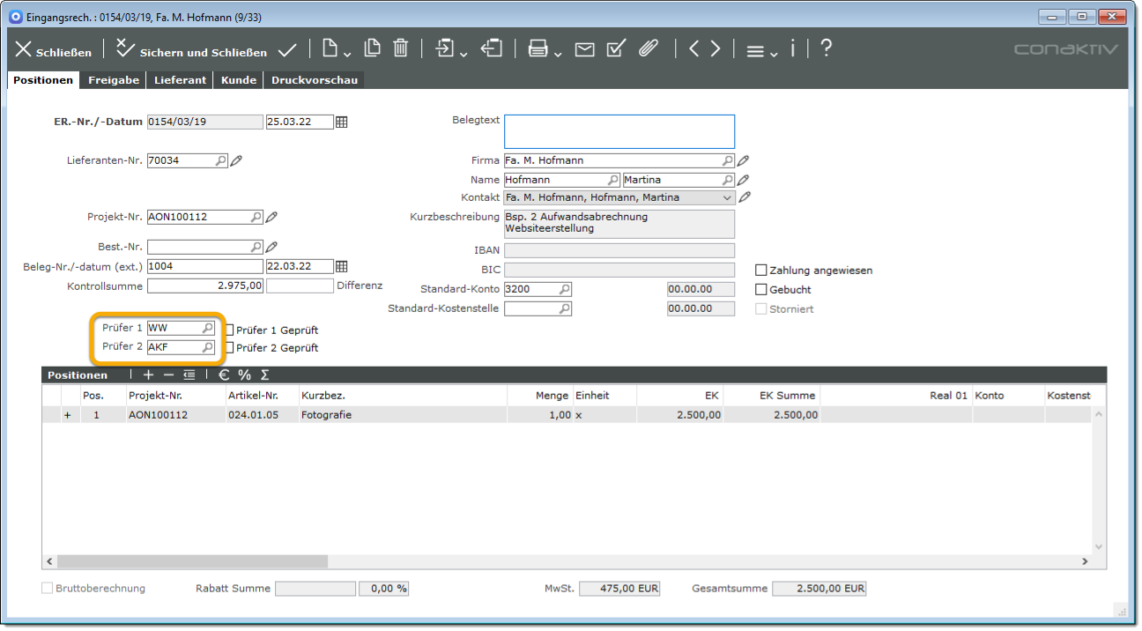Click the horizontal scrollbar of positions table
The image size is (1142, 631).
(x=192, y=561)
